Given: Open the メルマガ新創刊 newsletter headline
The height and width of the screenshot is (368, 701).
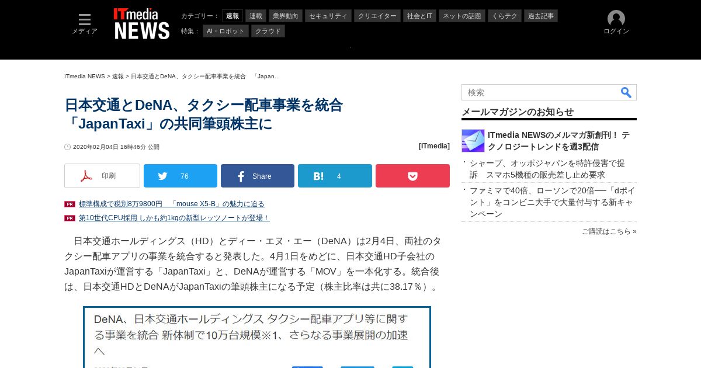Looking at the screenshot, I should 558,141.
